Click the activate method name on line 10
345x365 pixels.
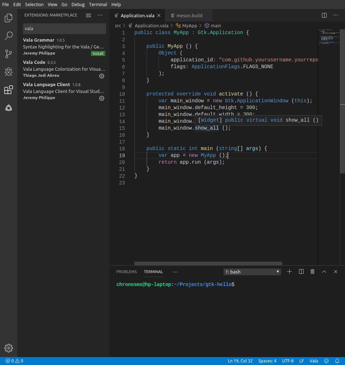[231, 94]
